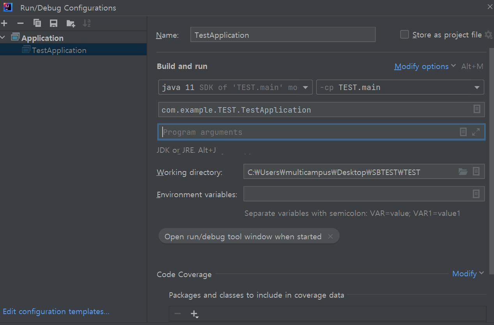Image resolution: width=494 pixels, height=325 pixels.
Task: Select TestApplication in the configuration tree
Action: (59, 50)
